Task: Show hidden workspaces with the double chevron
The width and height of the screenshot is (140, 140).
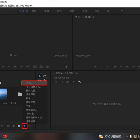Action: [121, 11]
